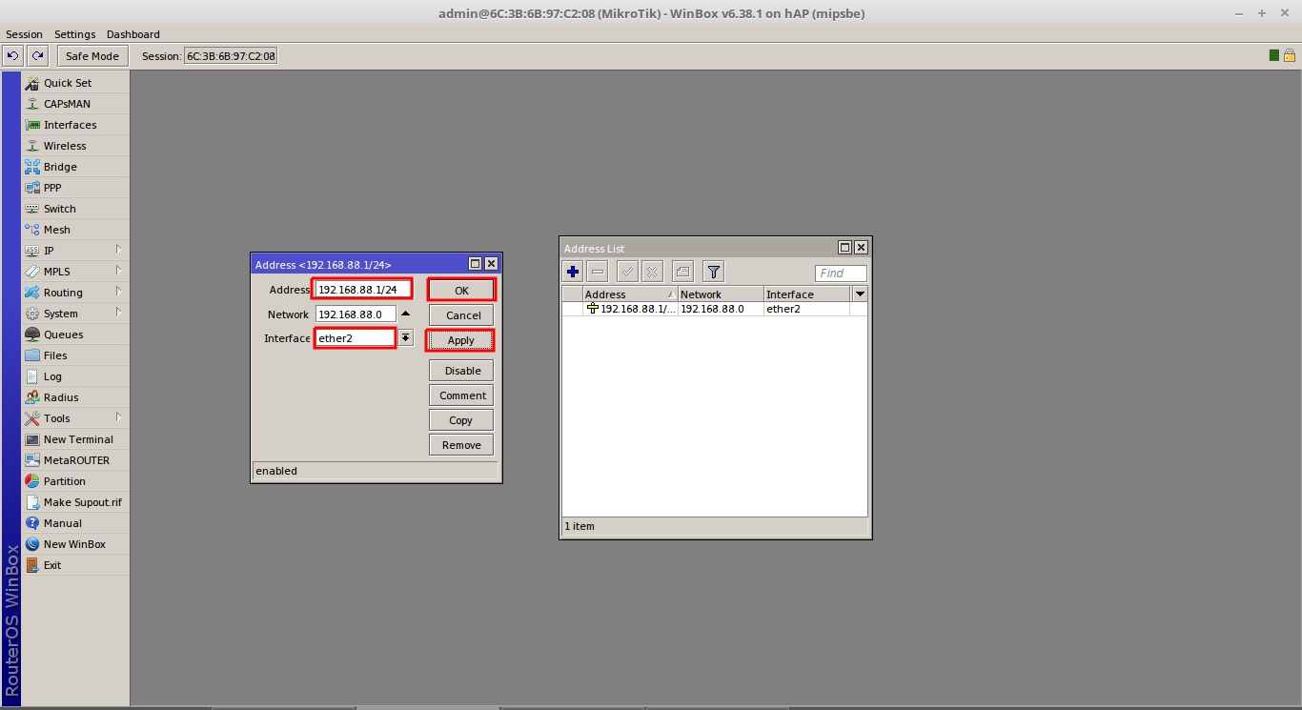This screenshot has width=1302, height=710.
Task: Remove the selected address from the list
Action: click(597, 271)
